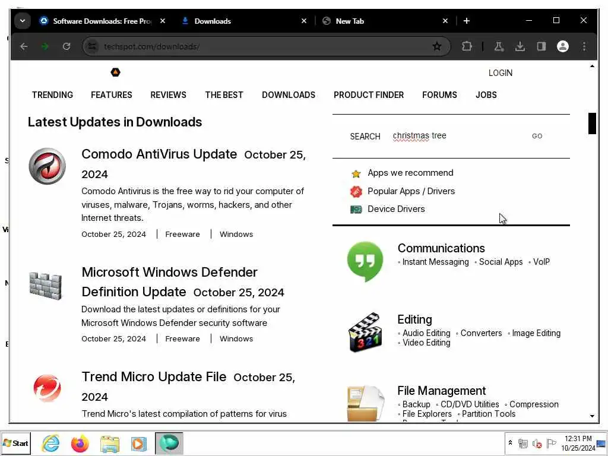This screenshot has width=608, height=456.
Task: Open Video Editing subcategory
Action: pyautogui.click(x=426, y=343)
